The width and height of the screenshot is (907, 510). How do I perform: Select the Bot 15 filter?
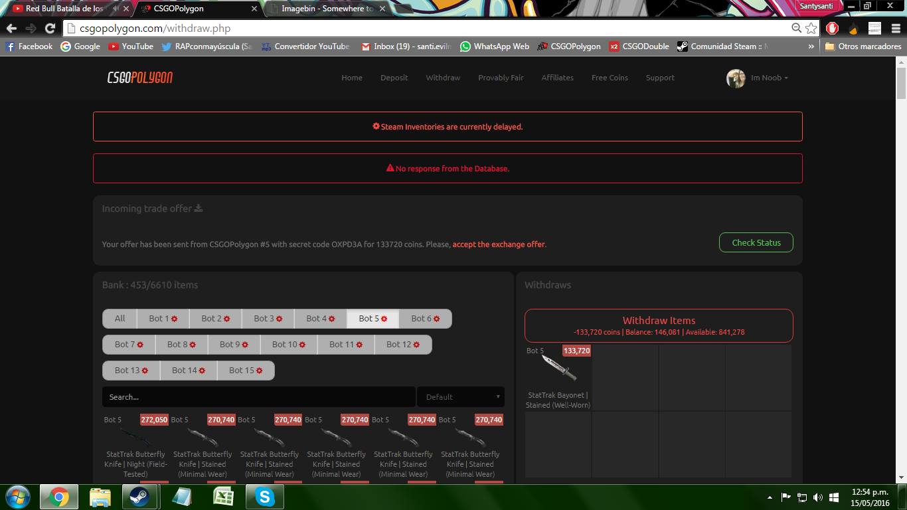(246, 371)
